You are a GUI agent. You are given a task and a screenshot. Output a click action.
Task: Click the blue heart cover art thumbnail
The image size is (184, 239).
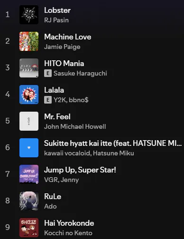click(x=29, y=148)
